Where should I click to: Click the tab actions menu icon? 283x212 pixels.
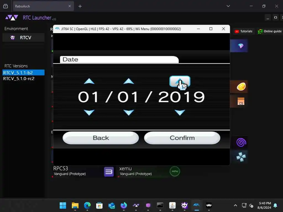click(6, 6)
